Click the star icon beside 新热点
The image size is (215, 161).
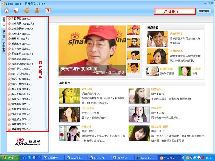pos(9,39)
